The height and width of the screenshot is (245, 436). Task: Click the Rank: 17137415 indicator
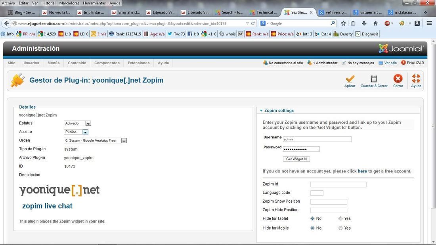tap(125, 34)
